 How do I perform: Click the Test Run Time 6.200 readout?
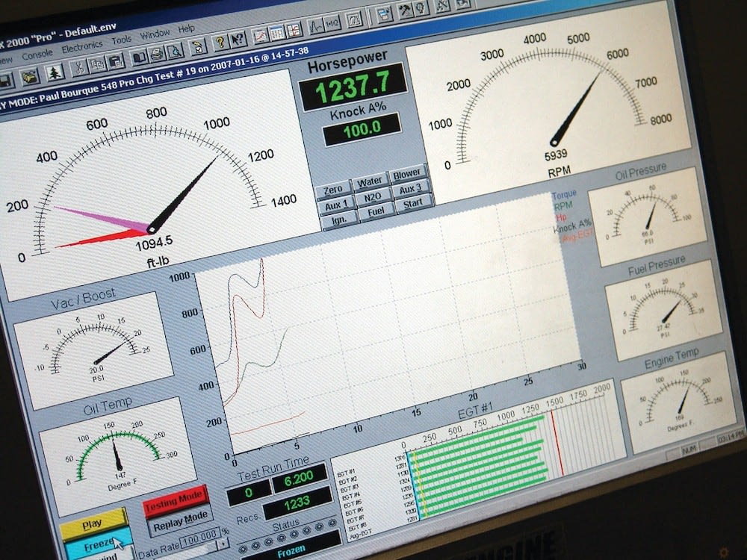coord(300,479)
